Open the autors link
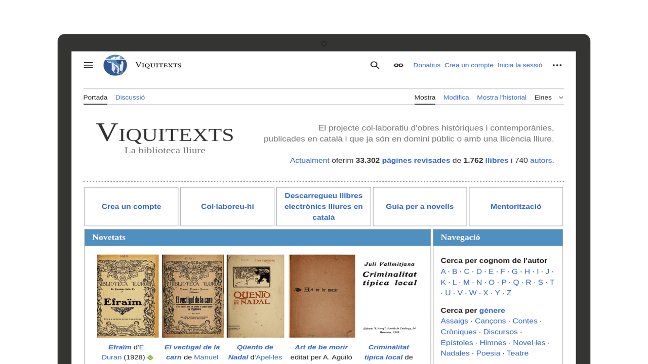Screen dimensions: 648x364 pyautogui.click(x=541, y=160)
